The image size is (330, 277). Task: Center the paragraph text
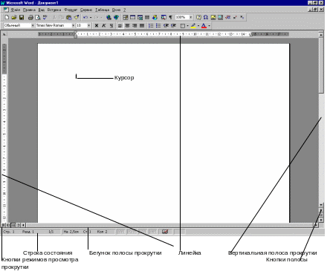click(127, 25)
